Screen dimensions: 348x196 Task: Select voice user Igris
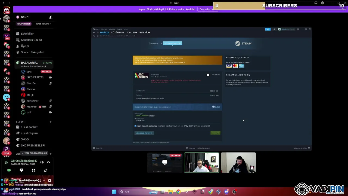pyautogui.click(x=29, y=72)
